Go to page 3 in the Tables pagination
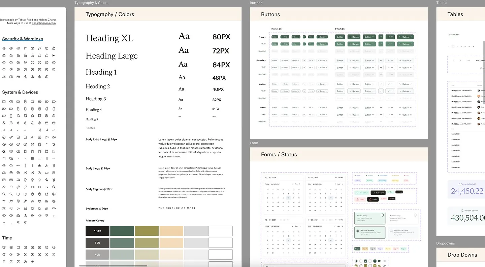This screenshot has height=267, width=485. tap(461, 46)
